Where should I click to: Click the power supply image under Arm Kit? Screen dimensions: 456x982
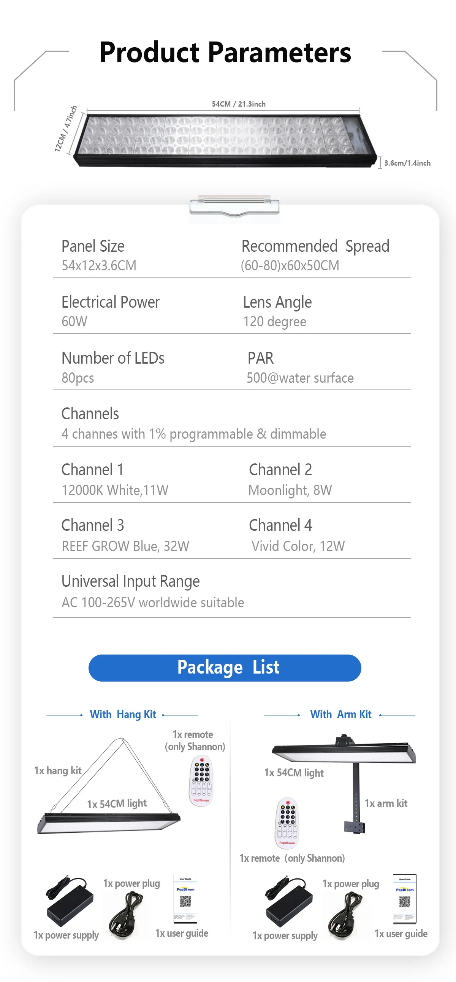coord(288,902)
